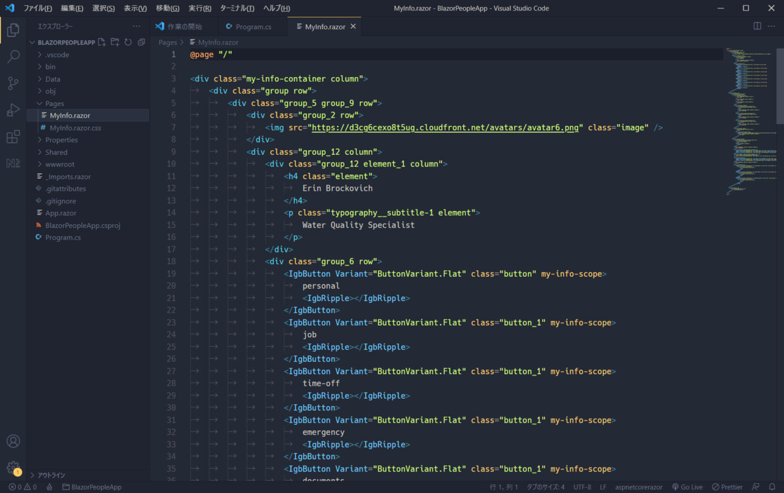Change aspnetcorerazor language mode
This screenshot has height=493, width=784.
click(639, 487)
